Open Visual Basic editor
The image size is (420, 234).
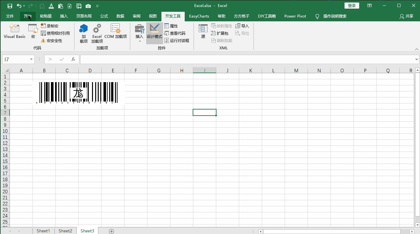coord(15,31)
